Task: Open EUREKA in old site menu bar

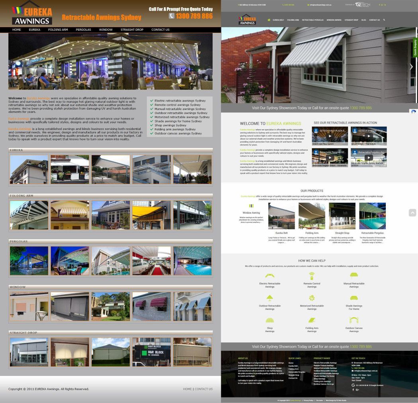Action: click(x=34, y=29)
